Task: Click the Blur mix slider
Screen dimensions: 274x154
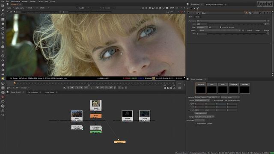Action: click(237, 34)
